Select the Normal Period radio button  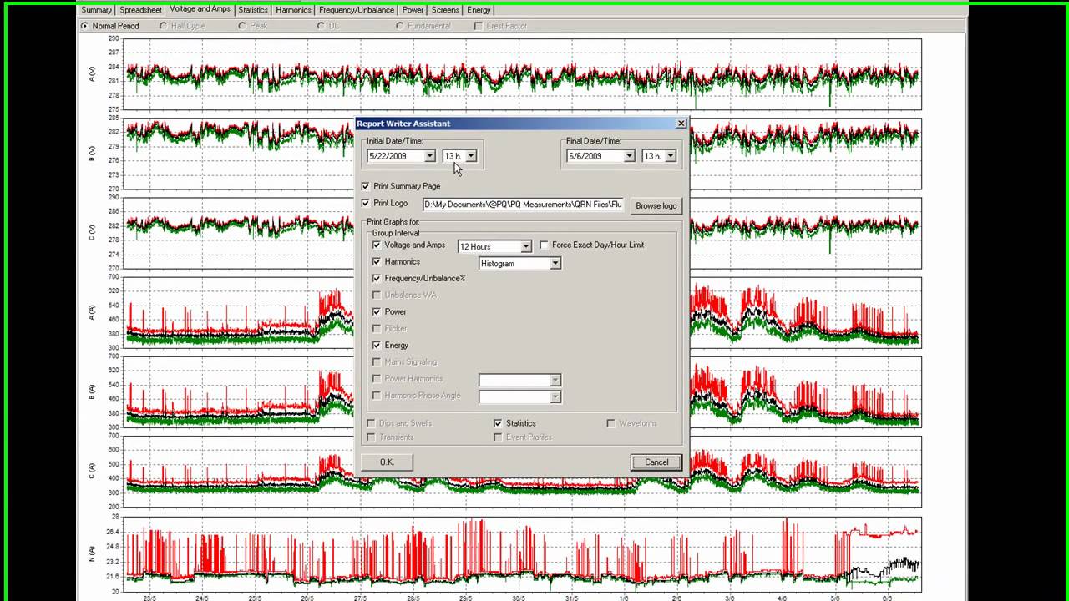[x=84, y=26]
